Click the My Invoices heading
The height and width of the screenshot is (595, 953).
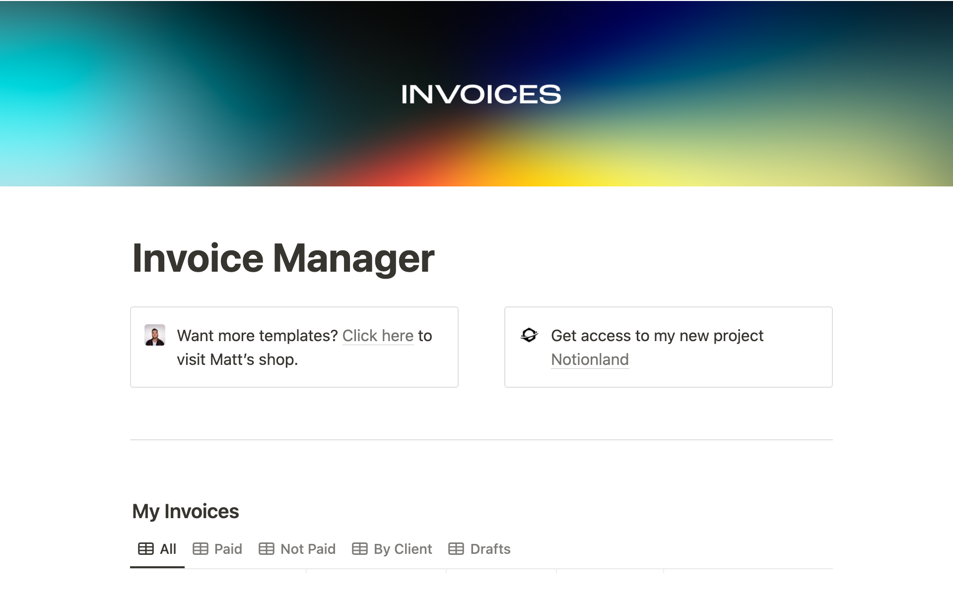tap(185, 511)
